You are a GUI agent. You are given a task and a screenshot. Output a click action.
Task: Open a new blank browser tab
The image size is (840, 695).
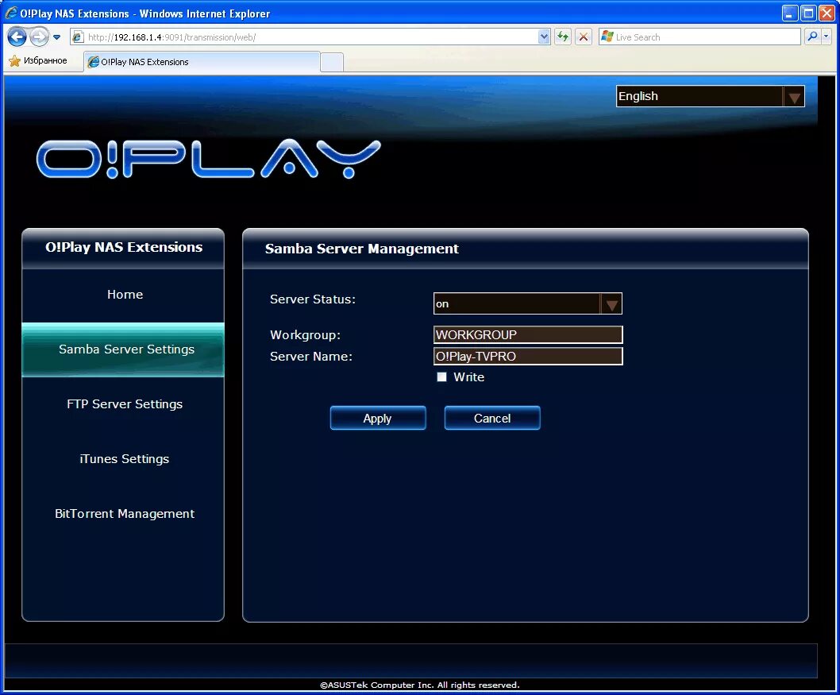pyautogui.click(x=332, y=63)
